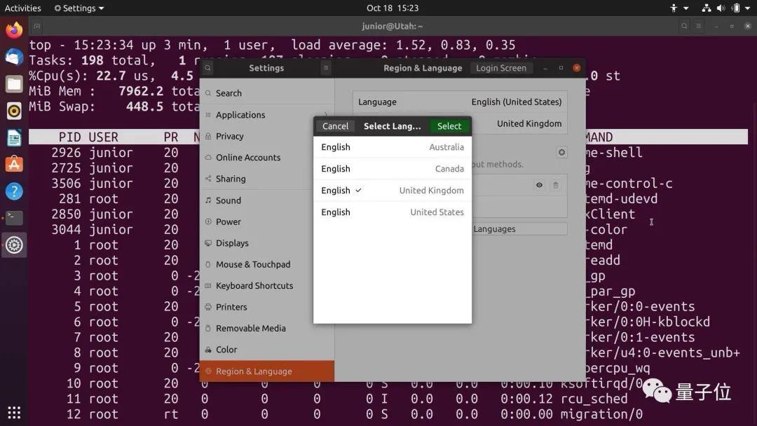Show Applications grid button

(14, 412)
